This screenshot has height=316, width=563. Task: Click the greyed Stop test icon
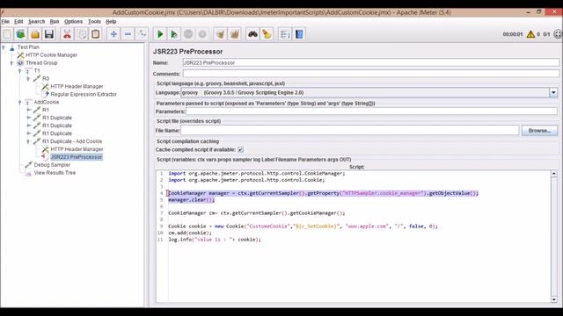click(188, 34)
